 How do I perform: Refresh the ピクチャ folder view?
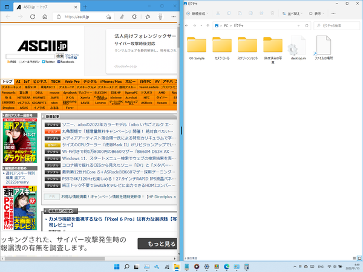(x=307, y=25)
